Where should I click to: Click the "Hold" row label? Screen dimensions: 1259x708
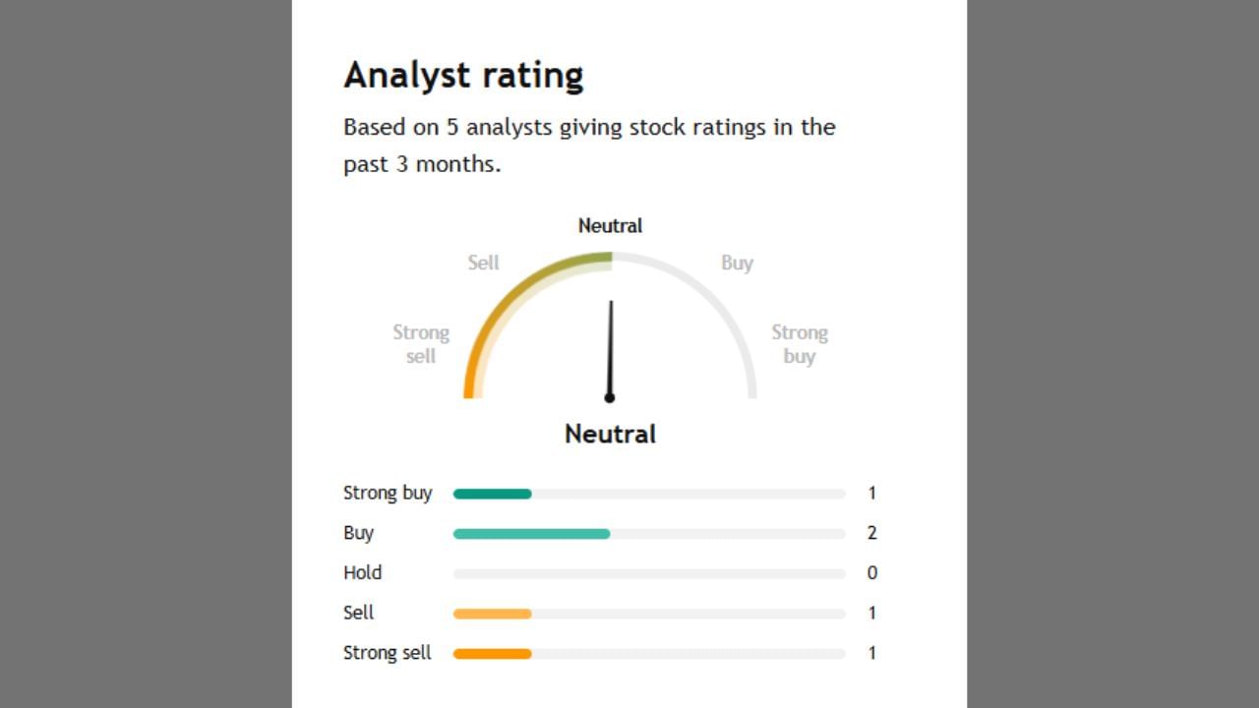[362, 573]
